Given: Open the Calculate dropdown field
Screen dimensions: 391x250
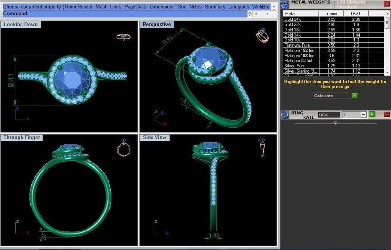Looking at the screenshot, I should (x=332, y=96).
